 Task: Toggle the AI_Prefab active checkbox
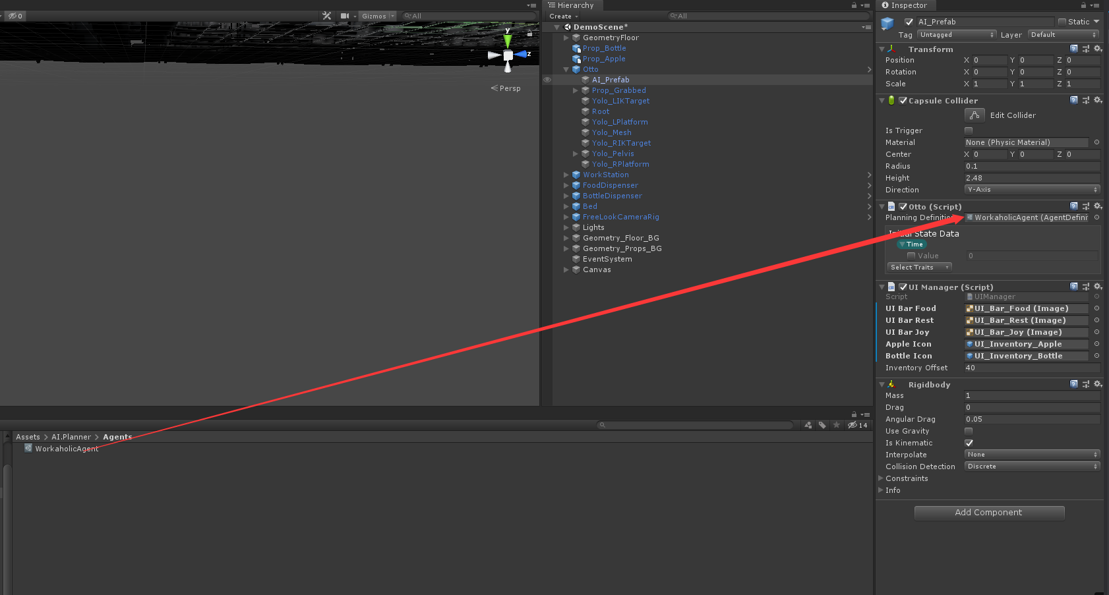tap(909, 22)
